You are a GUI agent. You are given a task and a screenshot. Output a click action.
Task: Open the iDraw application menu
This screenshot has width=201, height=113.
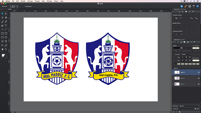coord(8,1)
